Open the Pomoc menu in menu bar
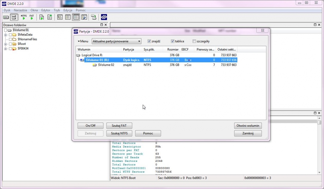Image resolution: width=324 pixels, height=189 pixels. tap(81, 10)
